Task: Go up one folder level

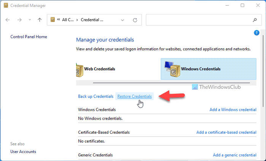Action: [40, 20]
